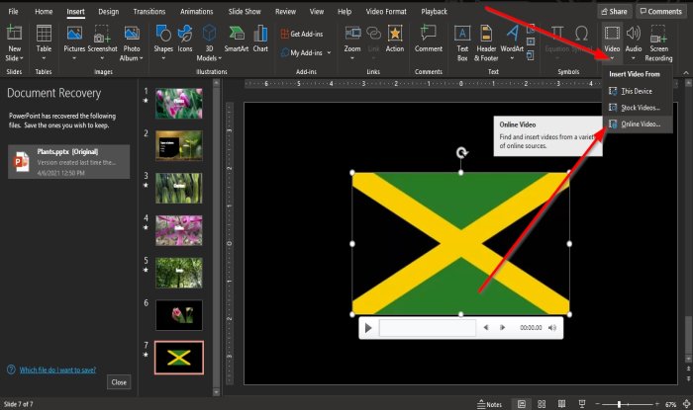The height and width of the screenshot is (410, 693).
Task: Mute the video using the volume icon
Action: (552, 327)
